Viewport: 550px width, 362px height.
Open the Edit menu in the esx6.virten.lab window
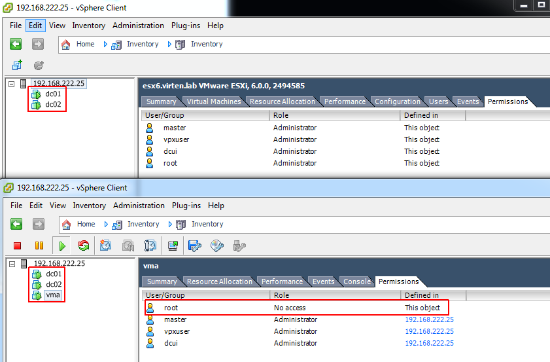click(x=35, y=26)
